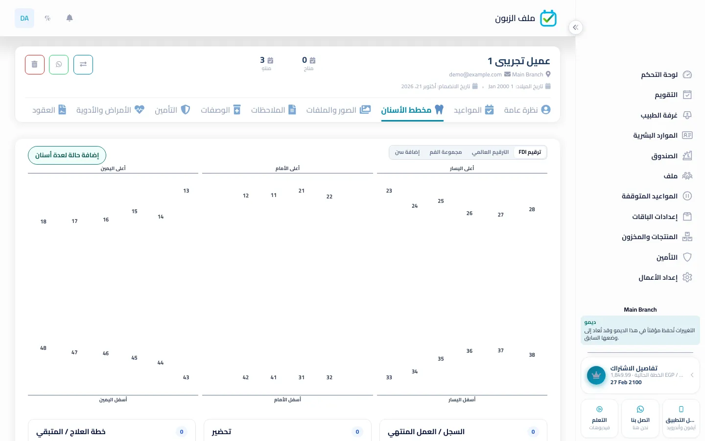Click the percent discount icon in header

click(x=47, y=18)
